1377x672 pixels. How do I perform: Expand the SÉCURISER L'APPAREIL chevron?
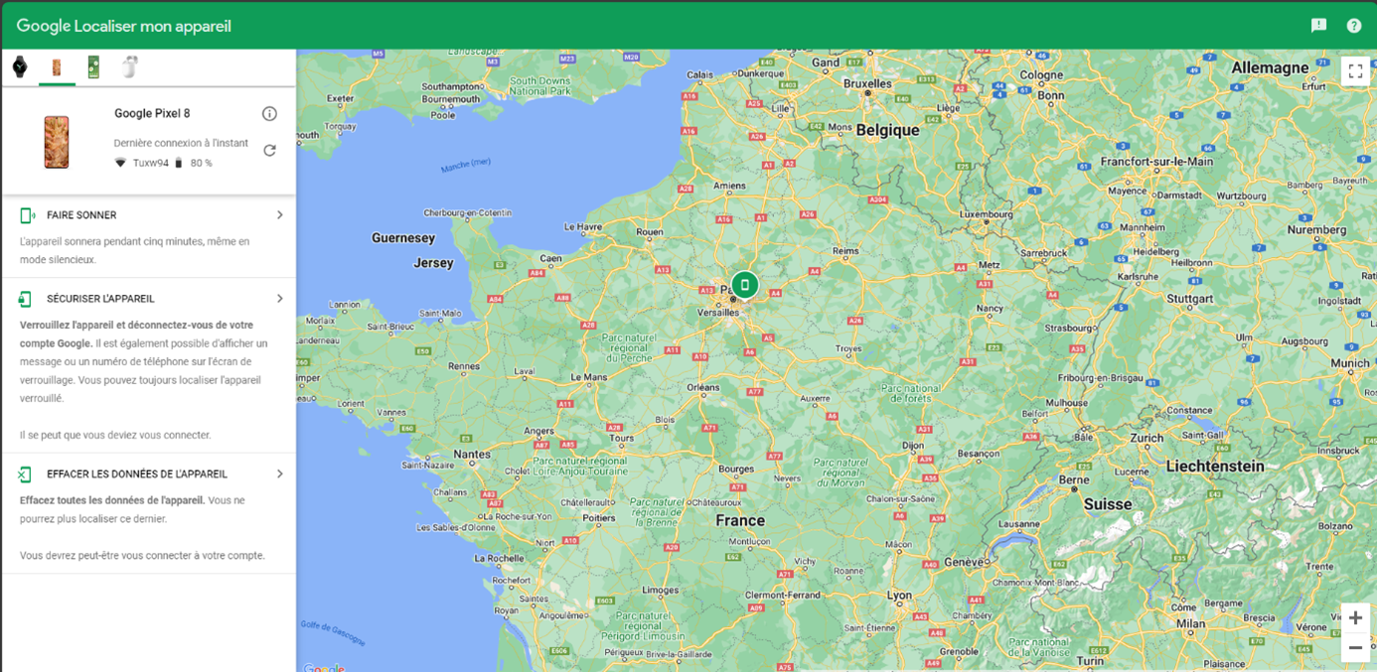point(279,299)
